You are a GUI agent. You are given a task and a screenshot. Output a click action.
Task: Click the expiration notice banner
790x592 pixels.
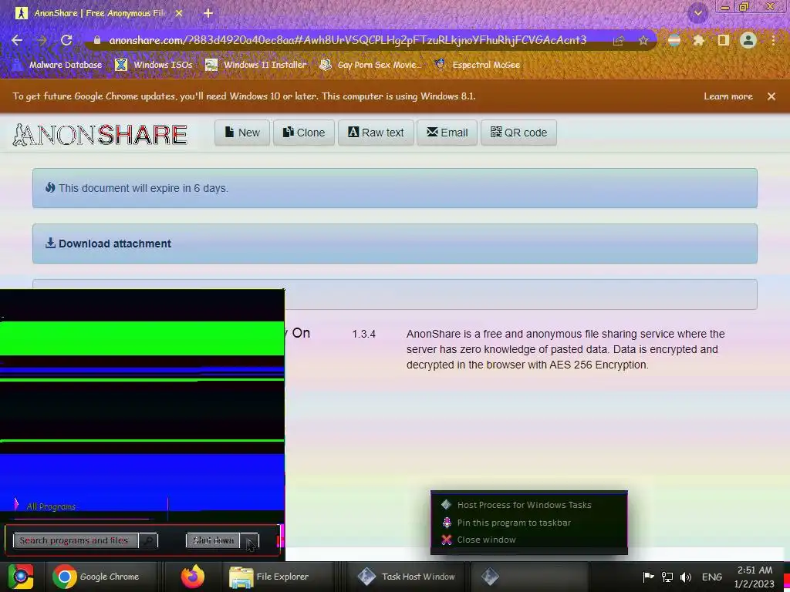(x=394, y=188)
